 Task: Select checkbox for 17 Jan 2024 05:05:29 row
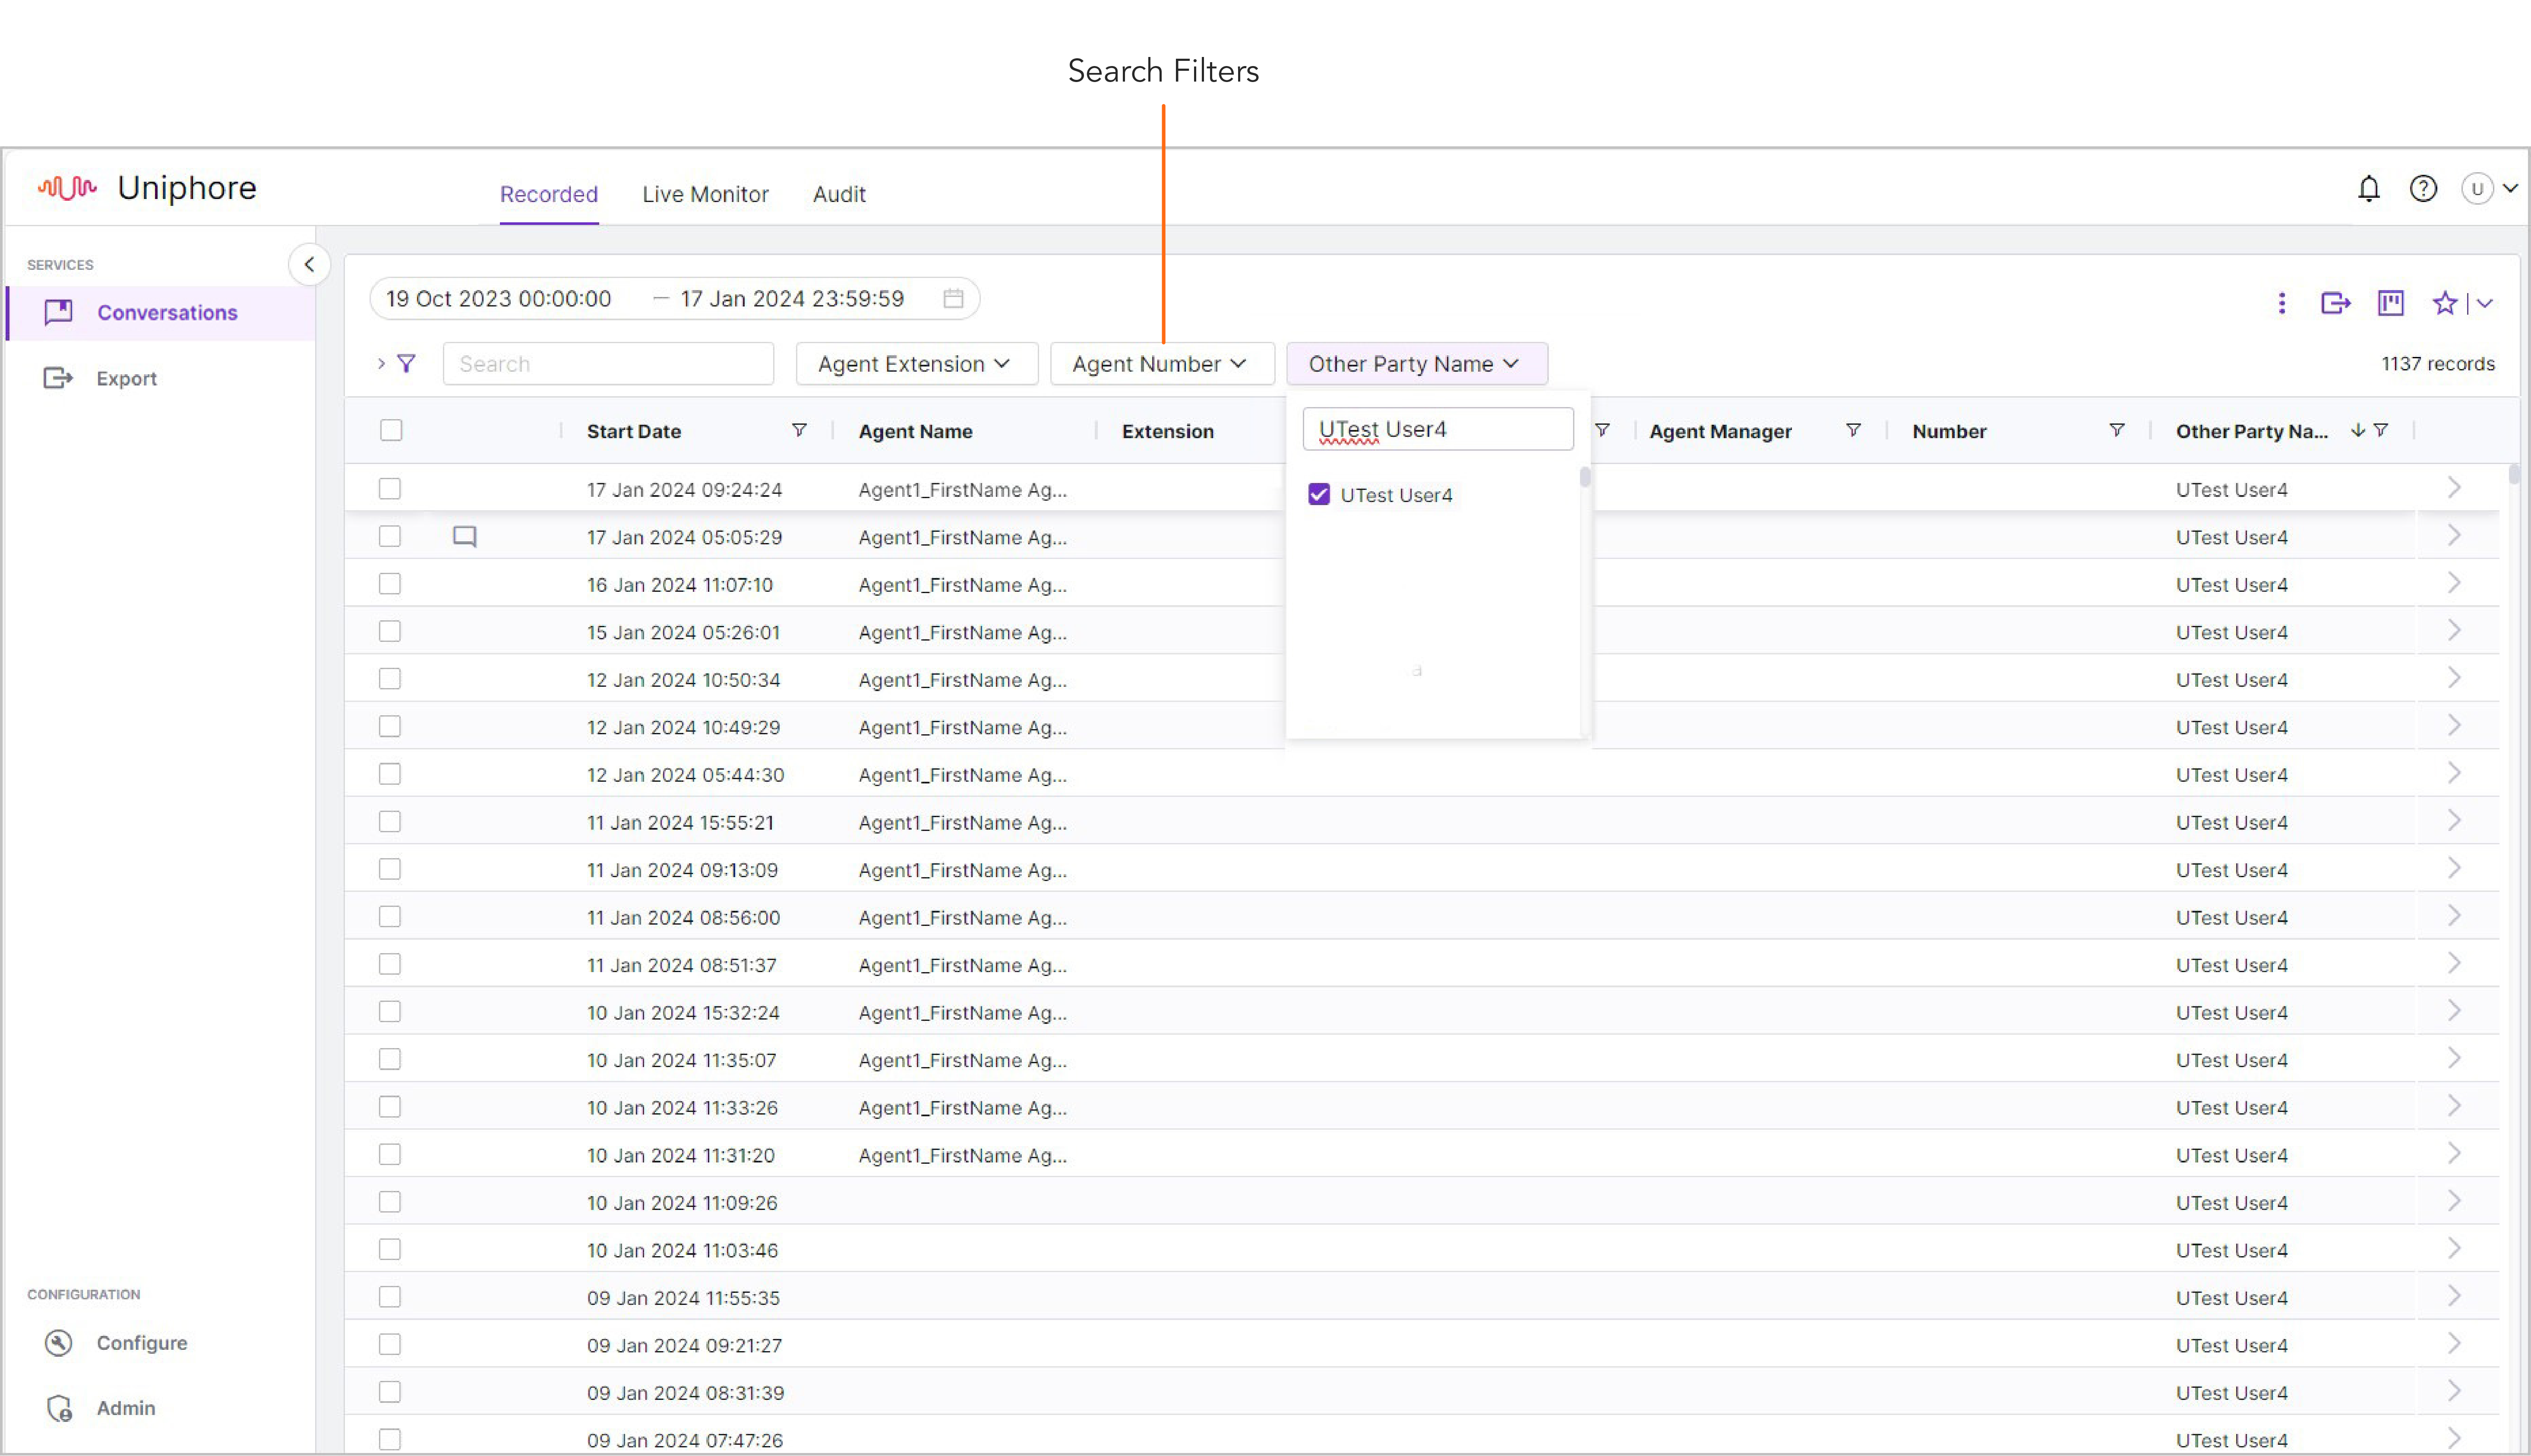[x=390, y=536]
